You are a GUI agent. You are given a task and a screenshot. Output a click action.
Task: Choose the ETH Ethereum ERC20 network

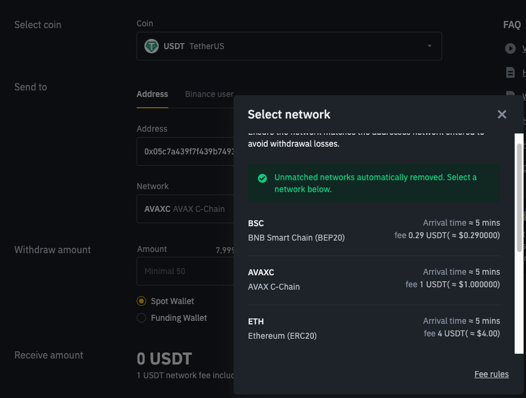pyautogui.click(x=374, y=328)
